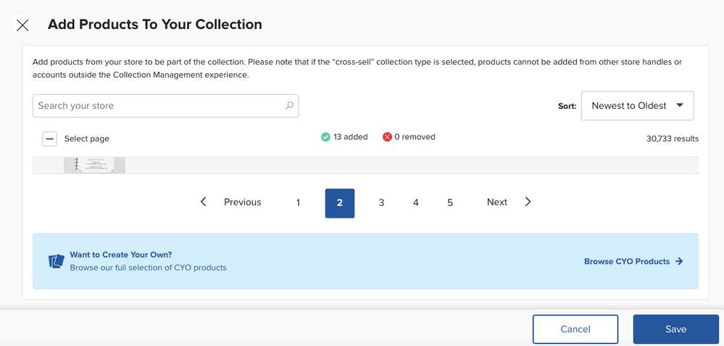Follow the Browse CYO Products link

627,261
